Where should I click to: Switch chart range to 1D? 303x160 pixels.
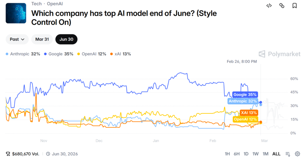(x=246, y=154)
